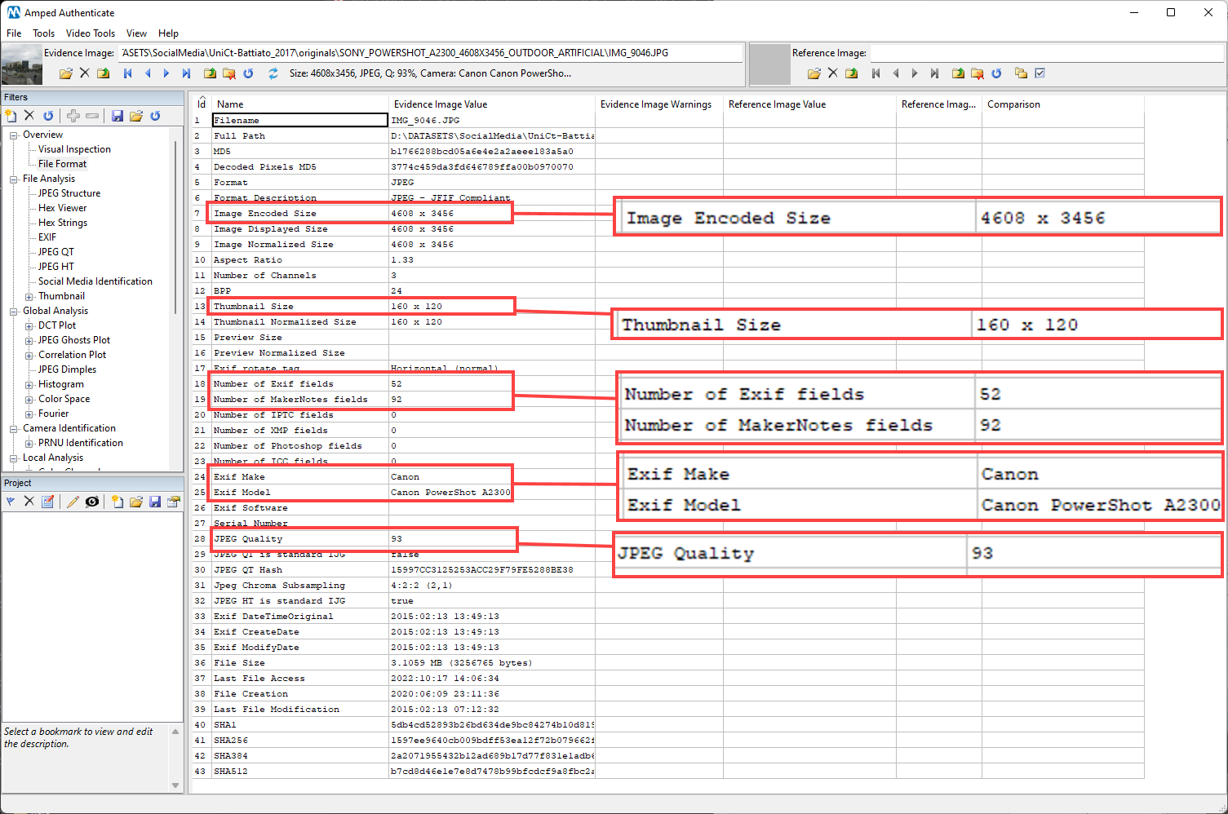This screenshot has width=1228, height=814.
Task: Open the Tools menu
Action: click(x=43, y=33)
